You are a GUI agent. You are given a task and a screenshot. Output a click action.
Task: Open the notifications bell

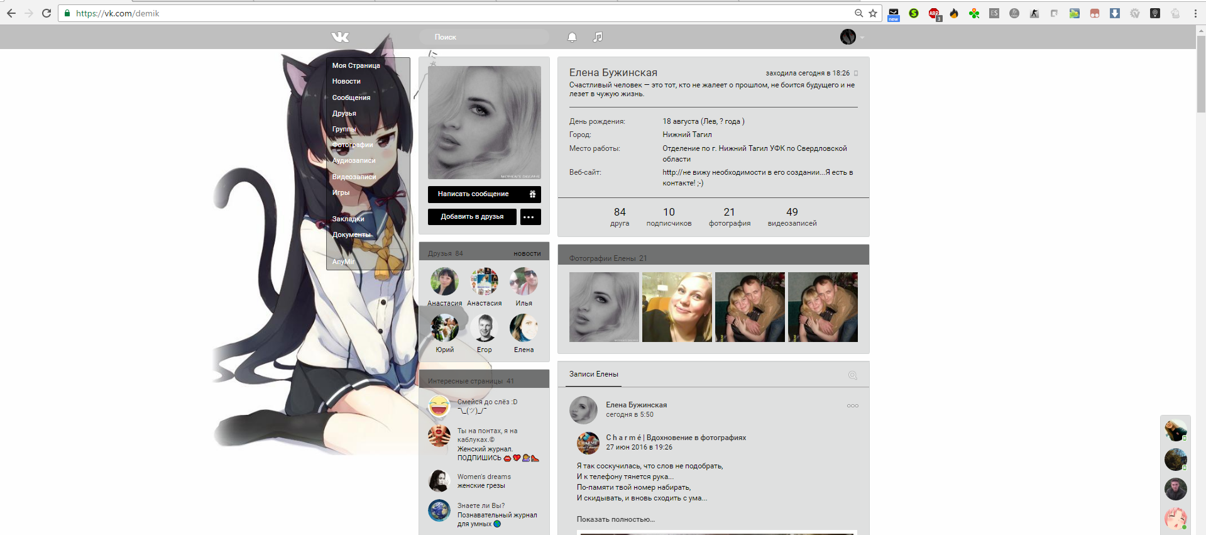(x=572, y=37)
